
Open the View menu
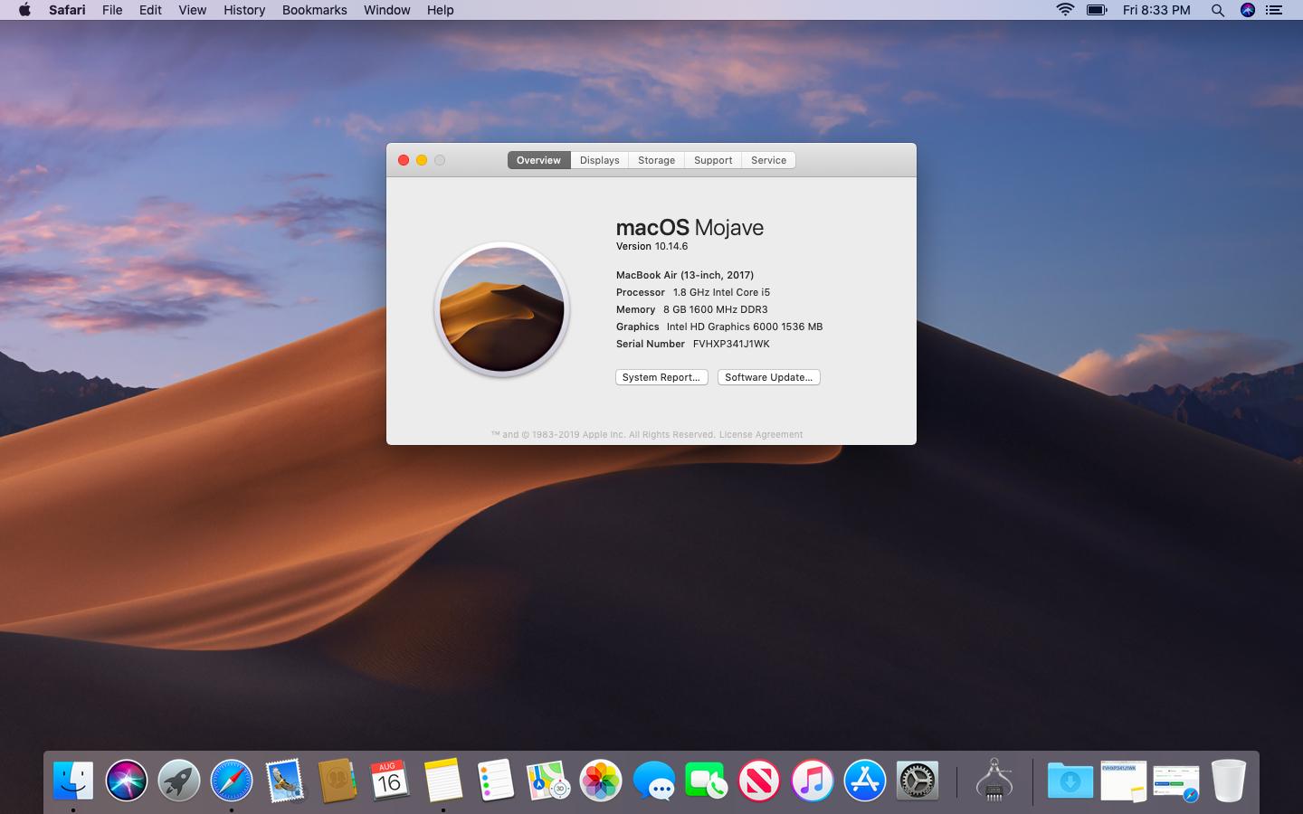pos(192,10)
